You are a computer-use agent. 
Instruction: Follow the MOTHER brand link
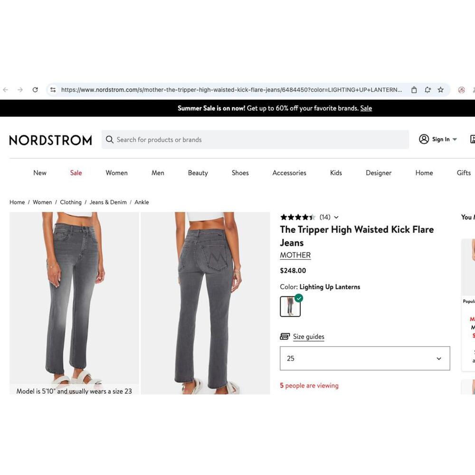[295, 255]
